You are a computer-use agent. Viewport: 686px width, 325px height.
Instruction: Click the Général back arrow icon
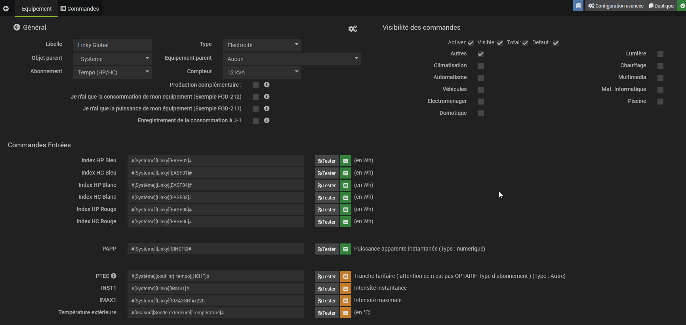click(x=17, y=27)
